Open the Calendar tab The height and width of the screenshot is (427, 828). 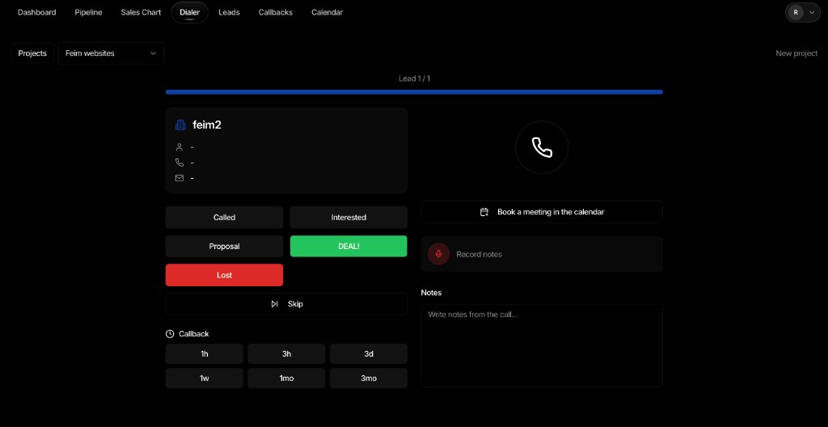coord(327,12)
